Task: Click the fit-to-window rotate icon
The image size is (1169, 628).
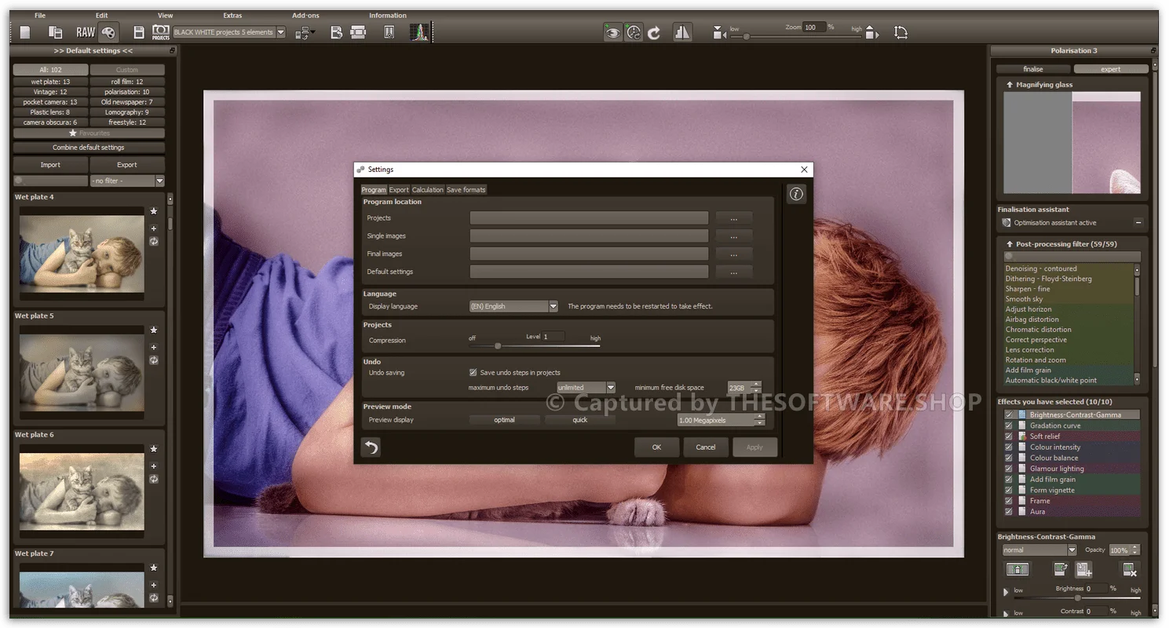Action: point(900,32)
